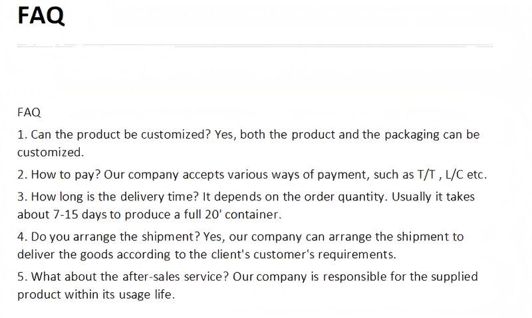532x318 pixels.
Task: Click 'customized.' at the end of answer one
Action: (x=51, y=153)
